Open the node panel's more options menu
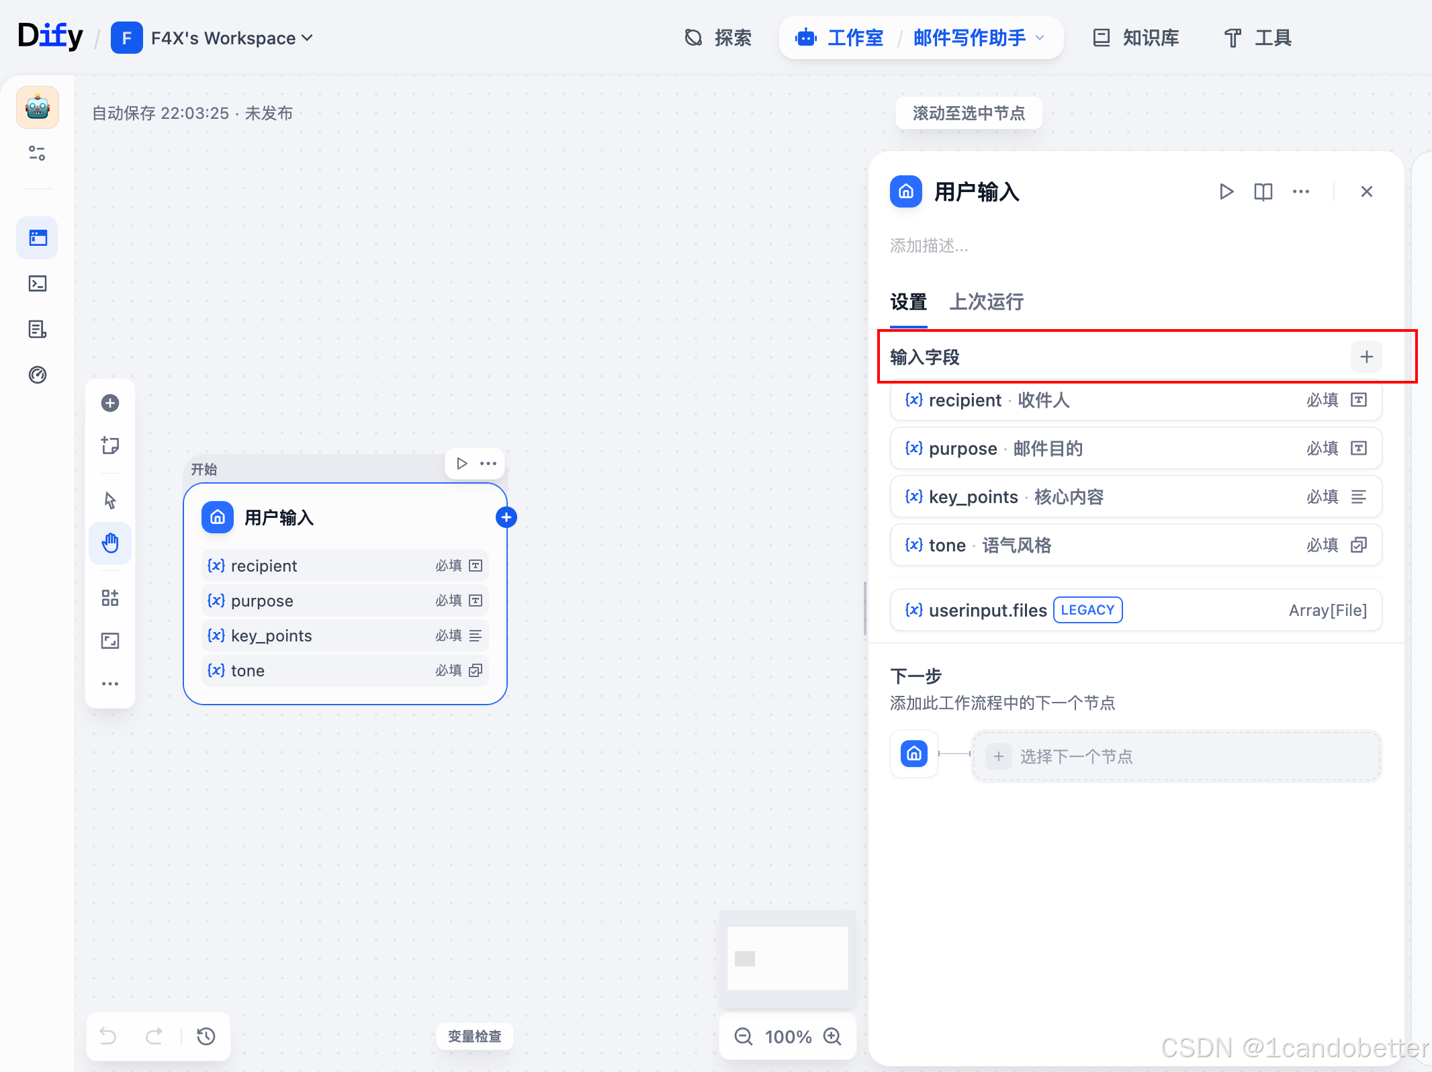Viewport: 1432px width, 1072px height. click(x=1300, y=192)
